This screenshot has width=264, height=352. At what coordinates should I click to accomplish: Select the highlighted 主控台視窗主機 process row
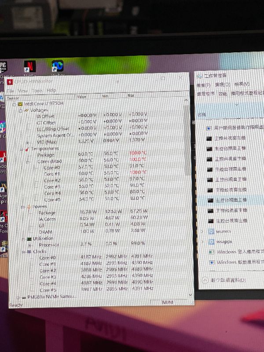point(231,200)
